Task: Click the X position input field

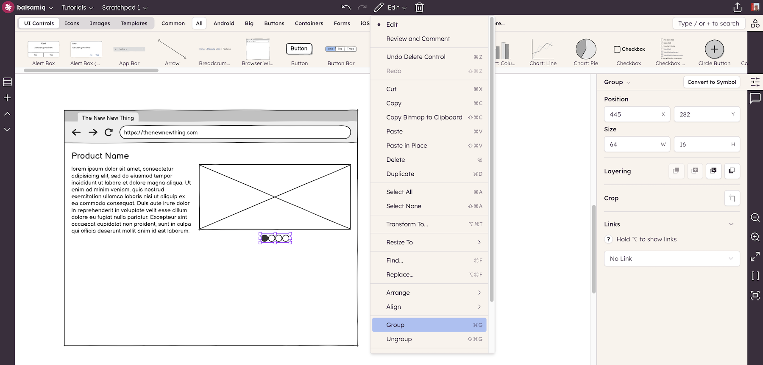Action: 634,114
